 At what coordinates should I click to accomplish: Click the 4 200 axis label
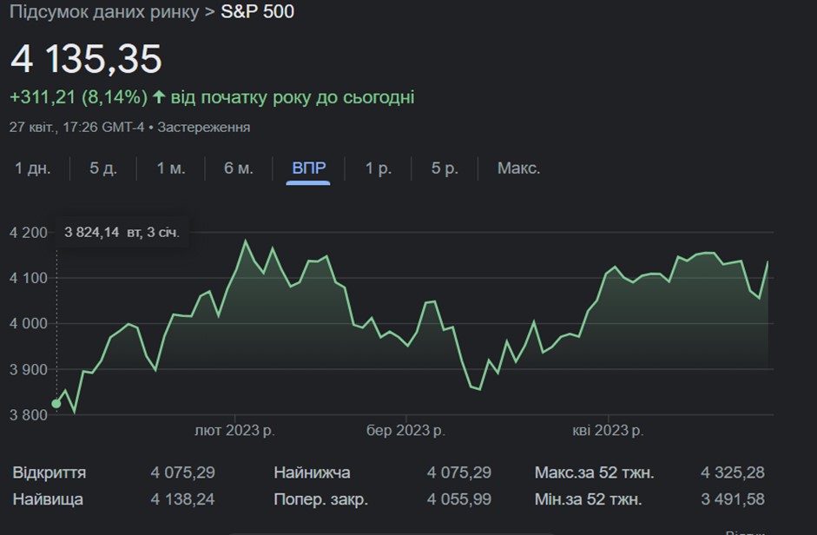(28, 233)
